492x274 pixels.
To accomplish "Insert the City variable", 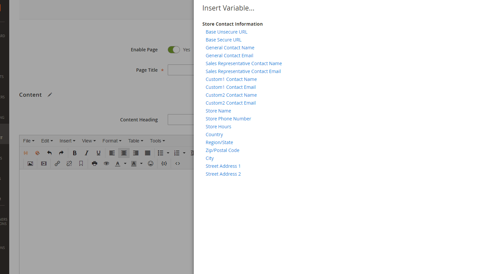I will click(210, 158).
